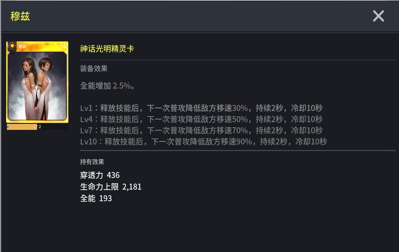Close the 穆兹 card detail dialog
This screenshot has width=399, height=252.
pos(378,16)
